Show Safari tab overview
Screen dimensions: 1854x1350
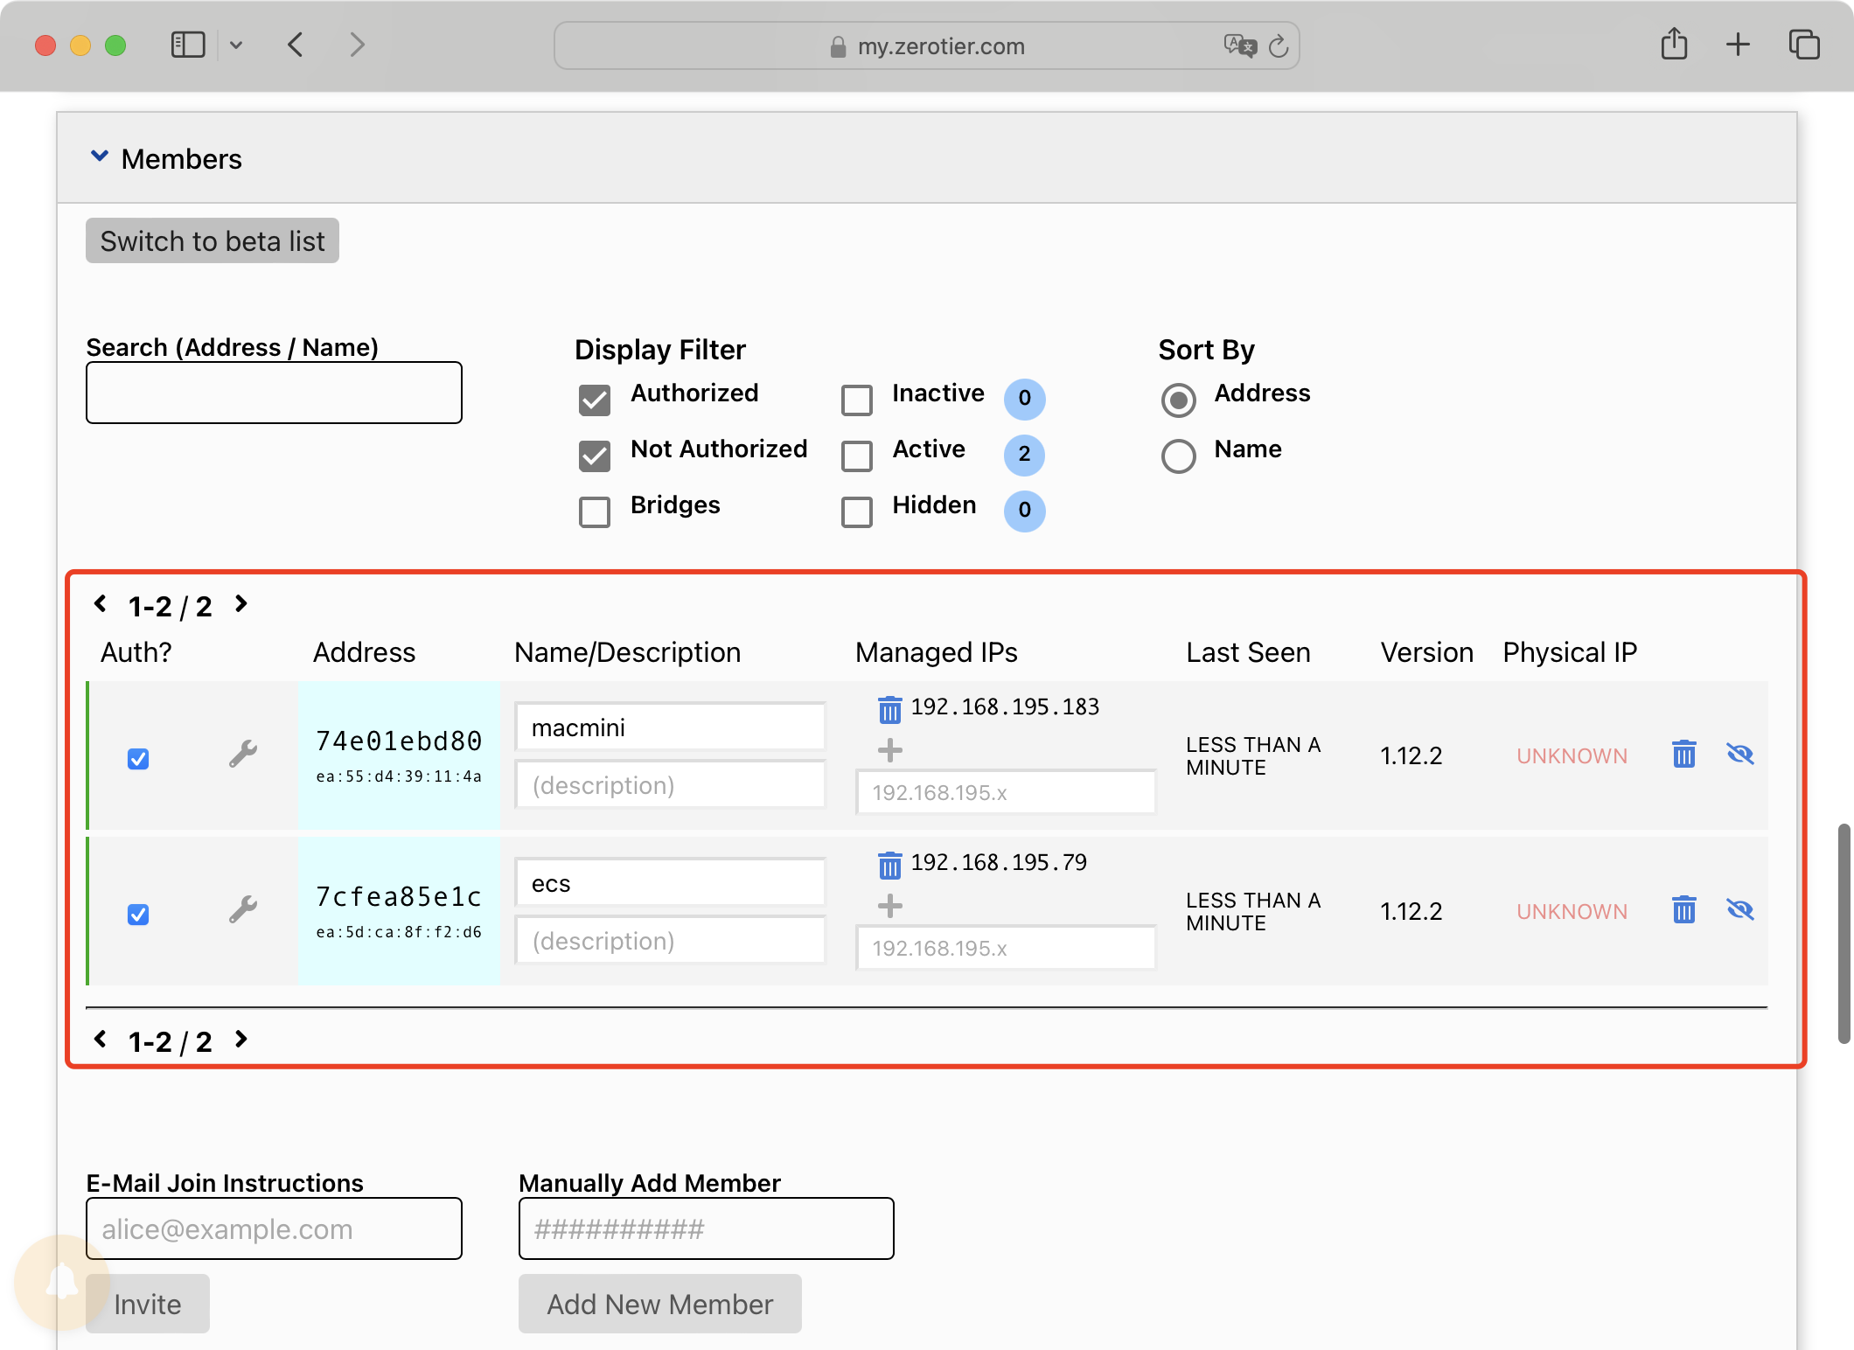1803,45
